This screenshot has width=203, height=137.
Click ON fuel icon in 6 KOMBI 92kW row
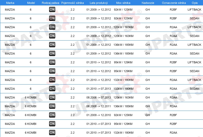(52, 115)
